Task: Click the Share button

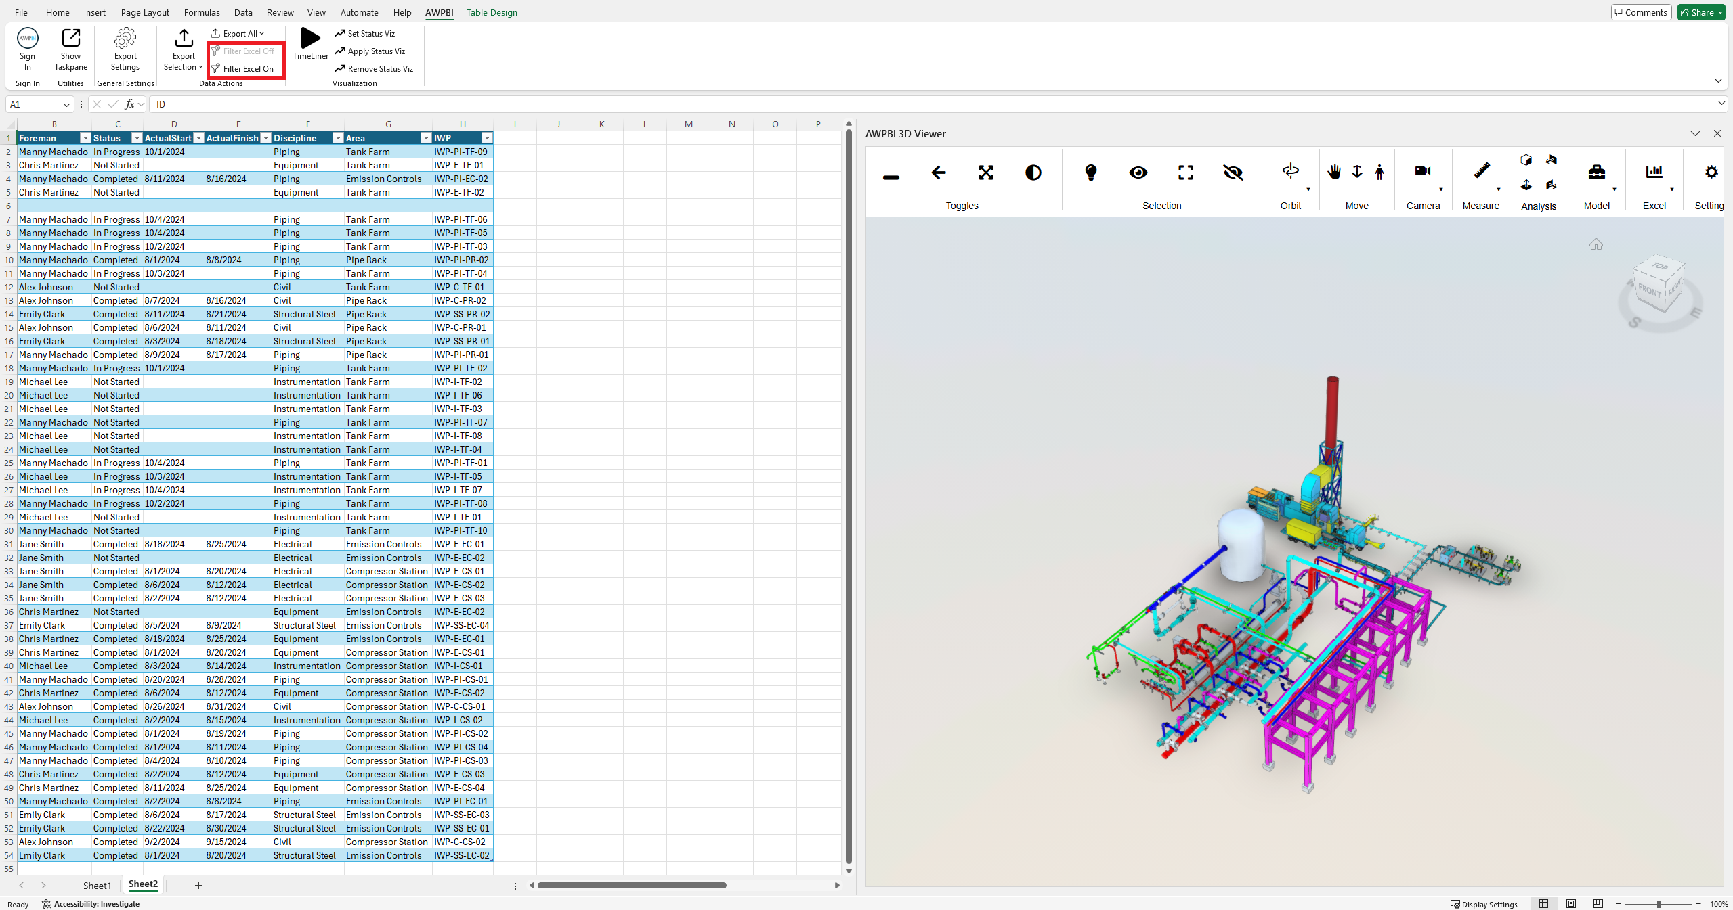Action: point(1701,12)
